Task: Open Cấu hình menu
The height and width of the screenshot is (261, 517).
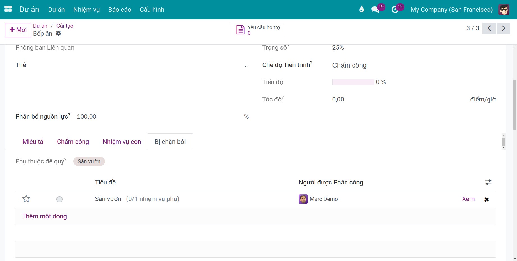Action: (x=152, y=10)
